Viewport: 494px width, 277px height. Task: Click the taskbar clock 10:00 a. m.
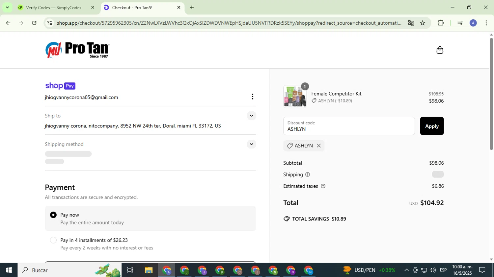pyautogui.click(x=462, y=270)
